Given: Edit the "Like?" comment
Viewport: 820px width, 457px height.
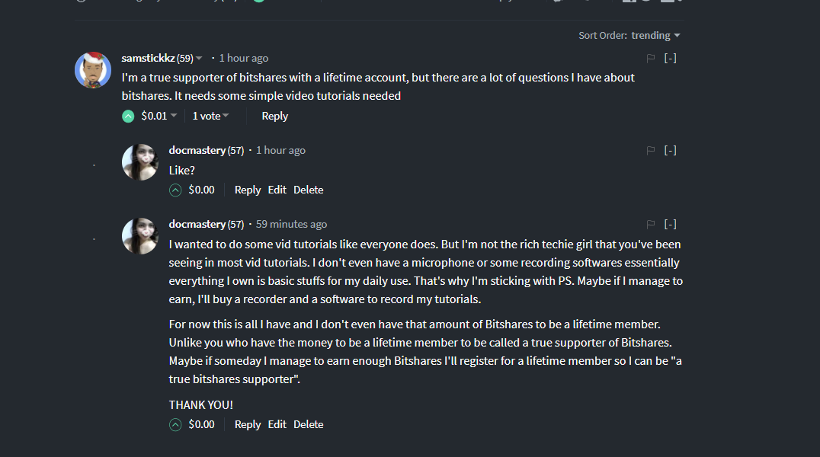Looking at the screenshot, I should [x=277, y=190].
